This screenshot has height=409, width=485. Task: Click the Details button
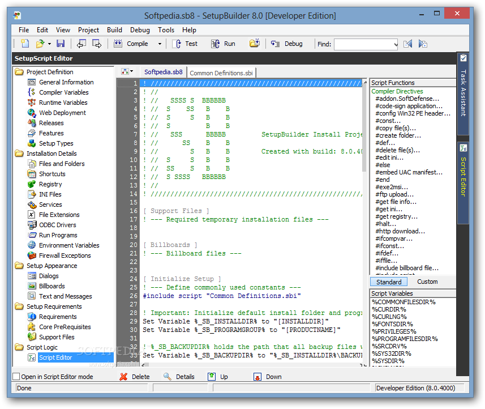179,377
